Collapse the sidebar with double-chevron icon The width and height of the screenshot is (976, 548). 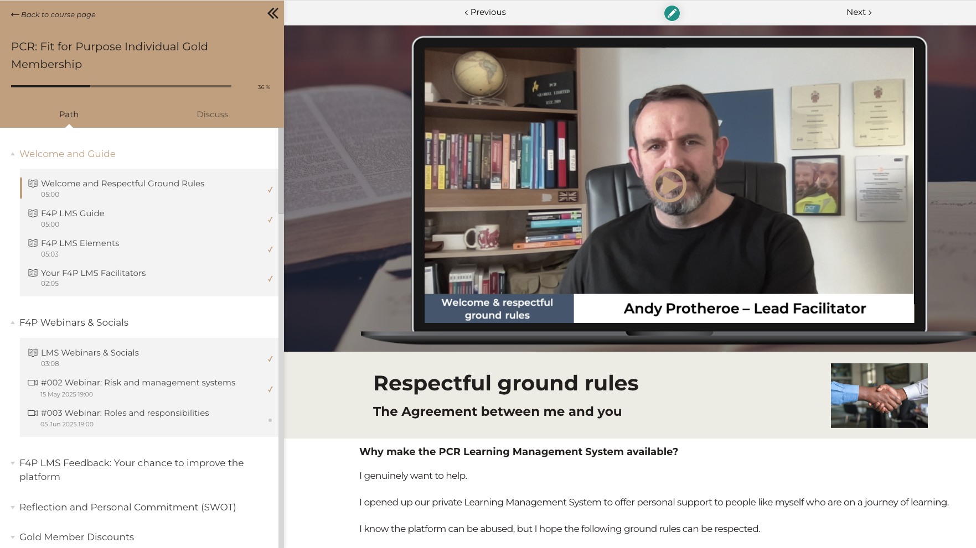273,13
